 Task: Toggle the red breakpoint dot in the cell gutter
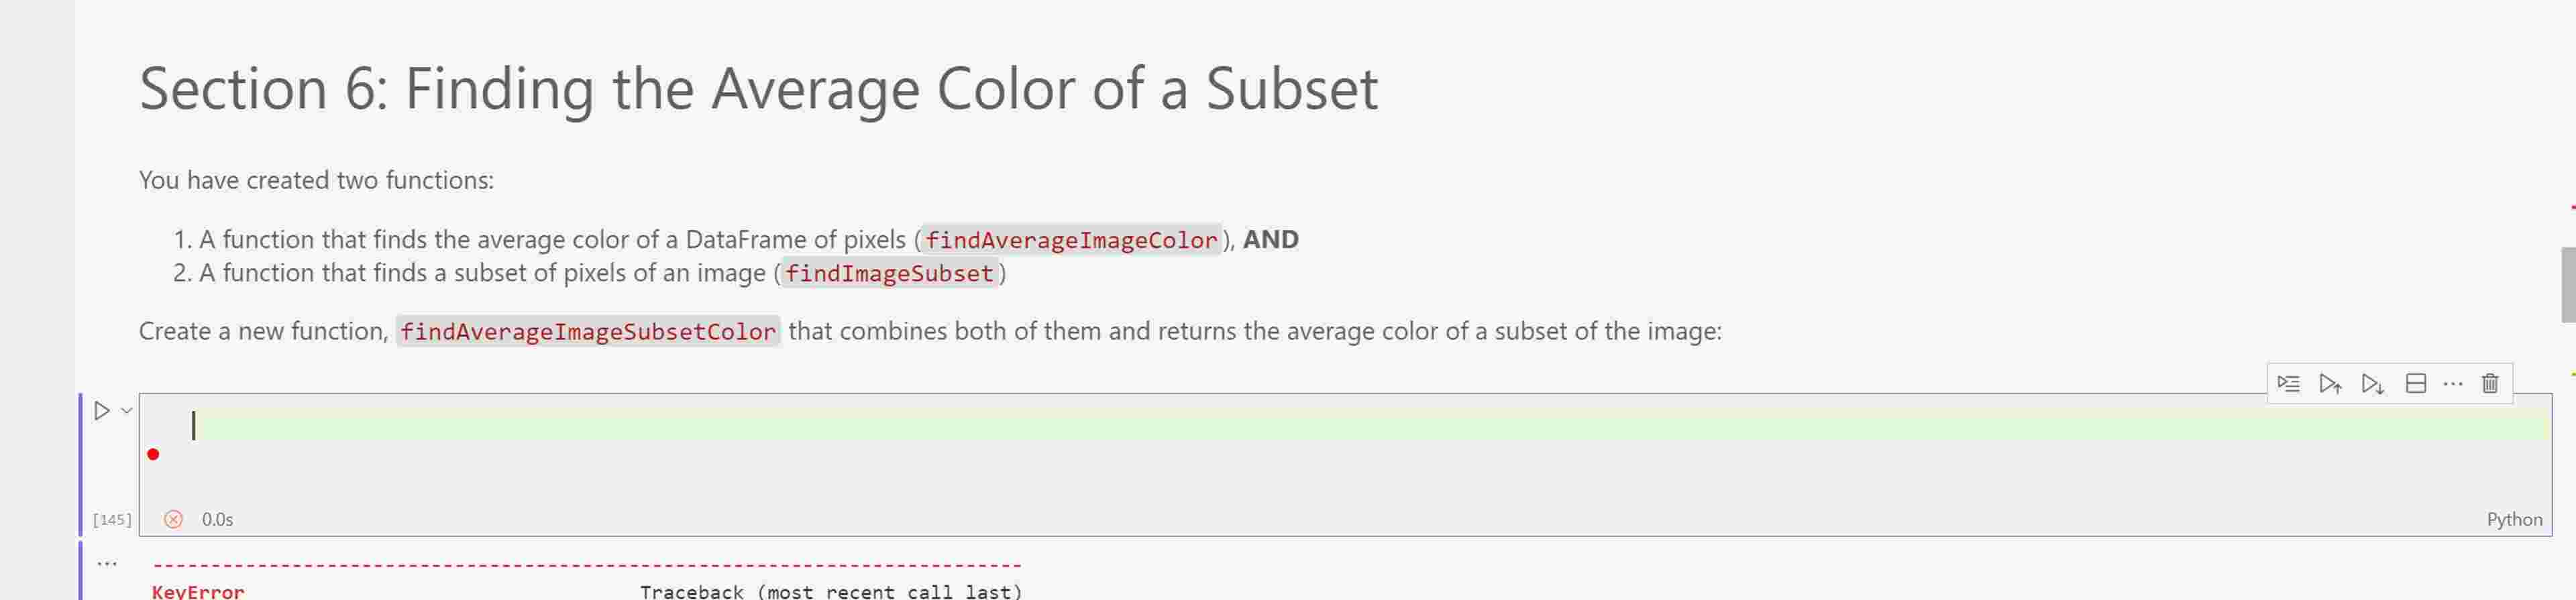[x=155, y=453]
